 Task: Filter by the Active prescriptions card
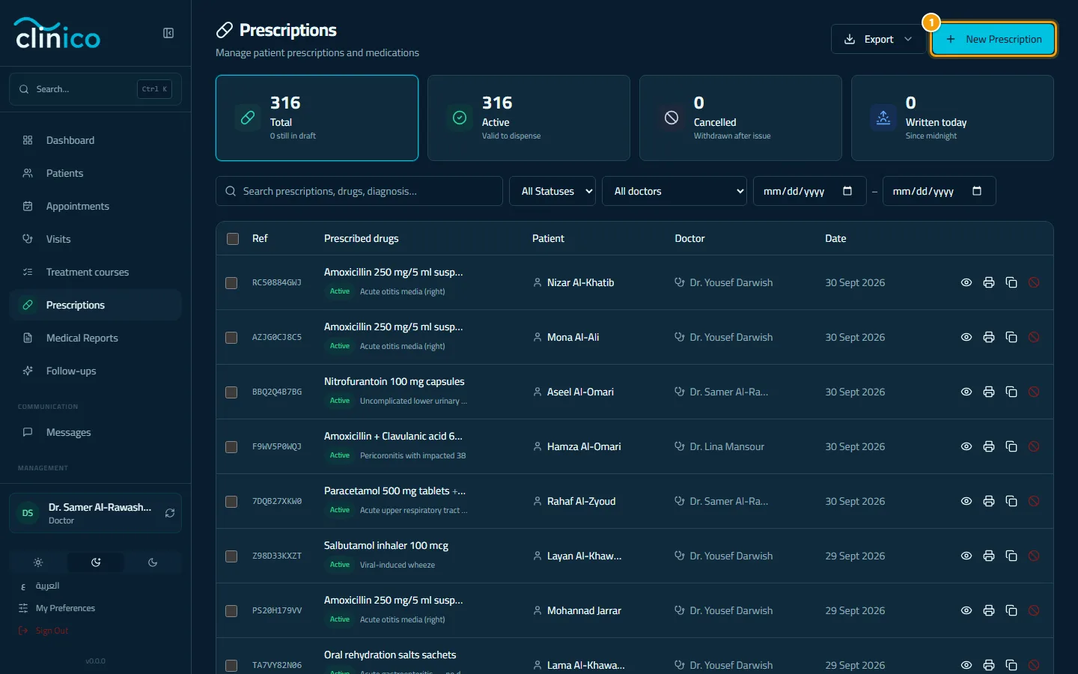pos(529,118)
